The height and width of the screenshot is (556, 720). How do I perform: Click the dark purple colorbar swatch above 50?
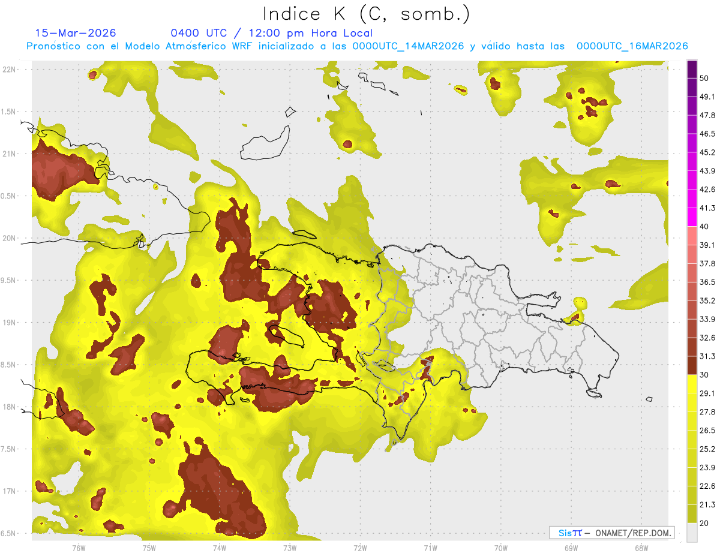(692, 69)
